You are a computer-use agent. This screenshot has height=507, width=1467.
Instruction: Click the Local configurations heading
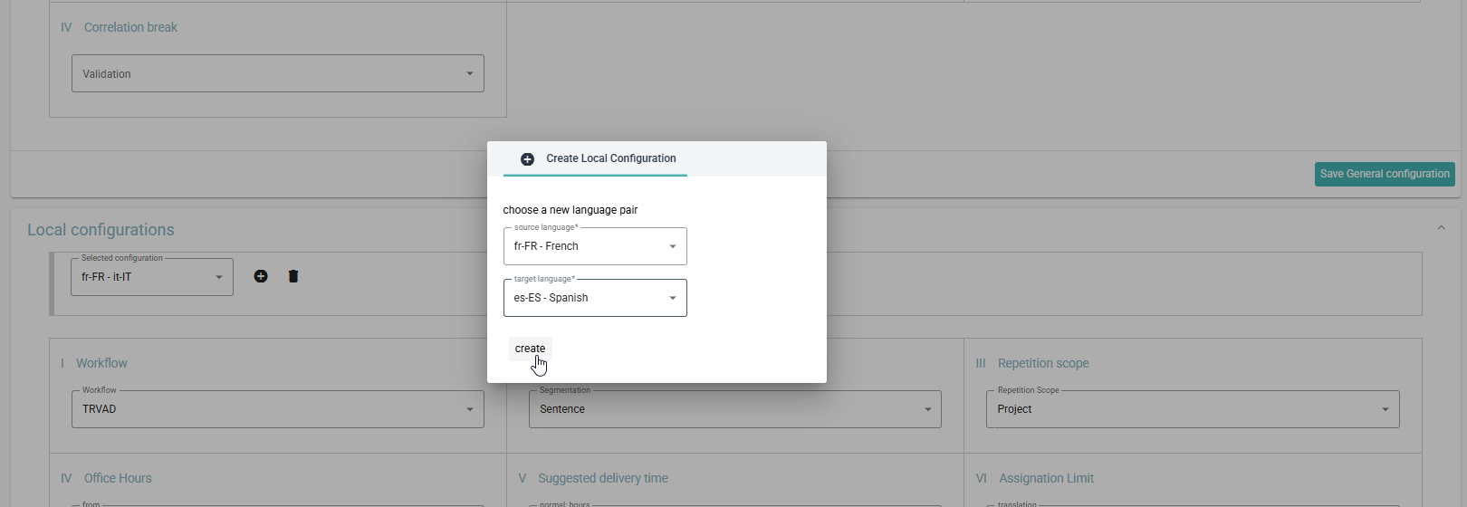click(x=101, y=230)
